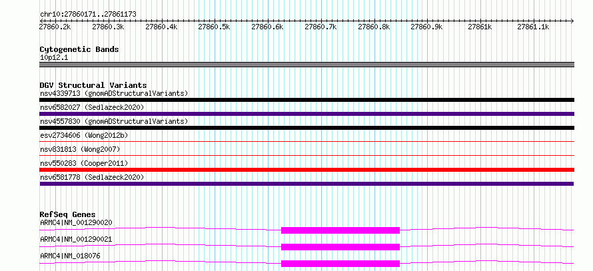This screenshot has height=271, width=593.
Task: Select the thin red line under esv2734606
Action: tap(307, 141)
